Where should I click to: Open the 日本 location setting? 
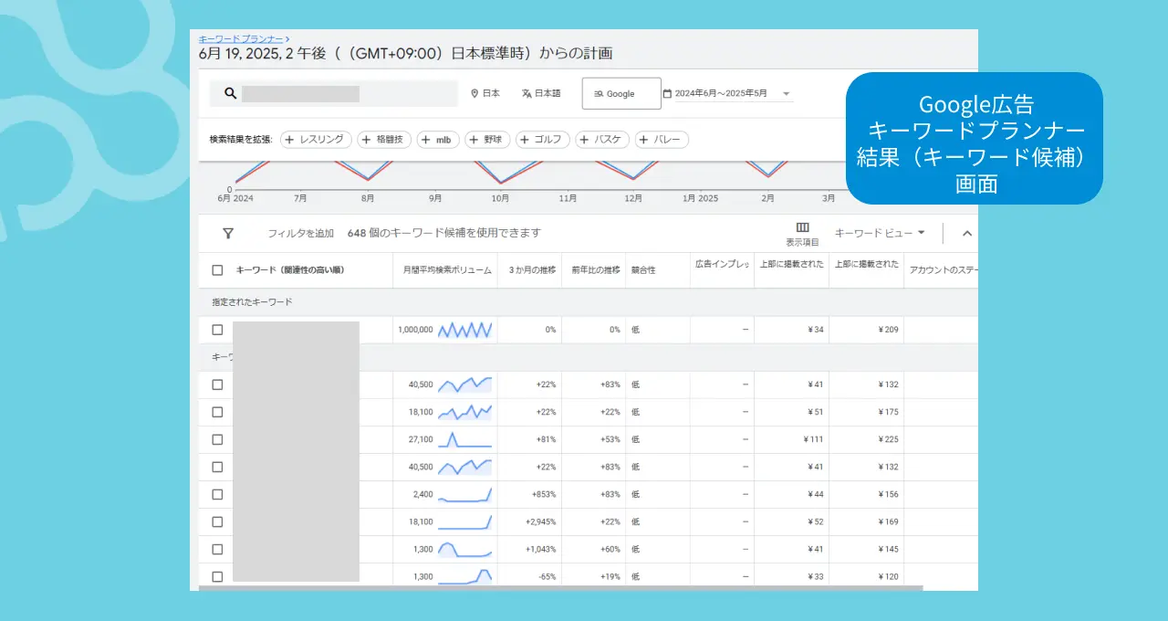(485, 93)
